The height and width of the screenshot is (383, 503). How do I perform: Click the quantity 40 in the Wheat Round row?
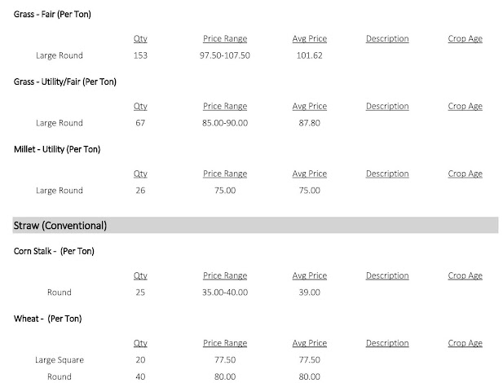140,376
